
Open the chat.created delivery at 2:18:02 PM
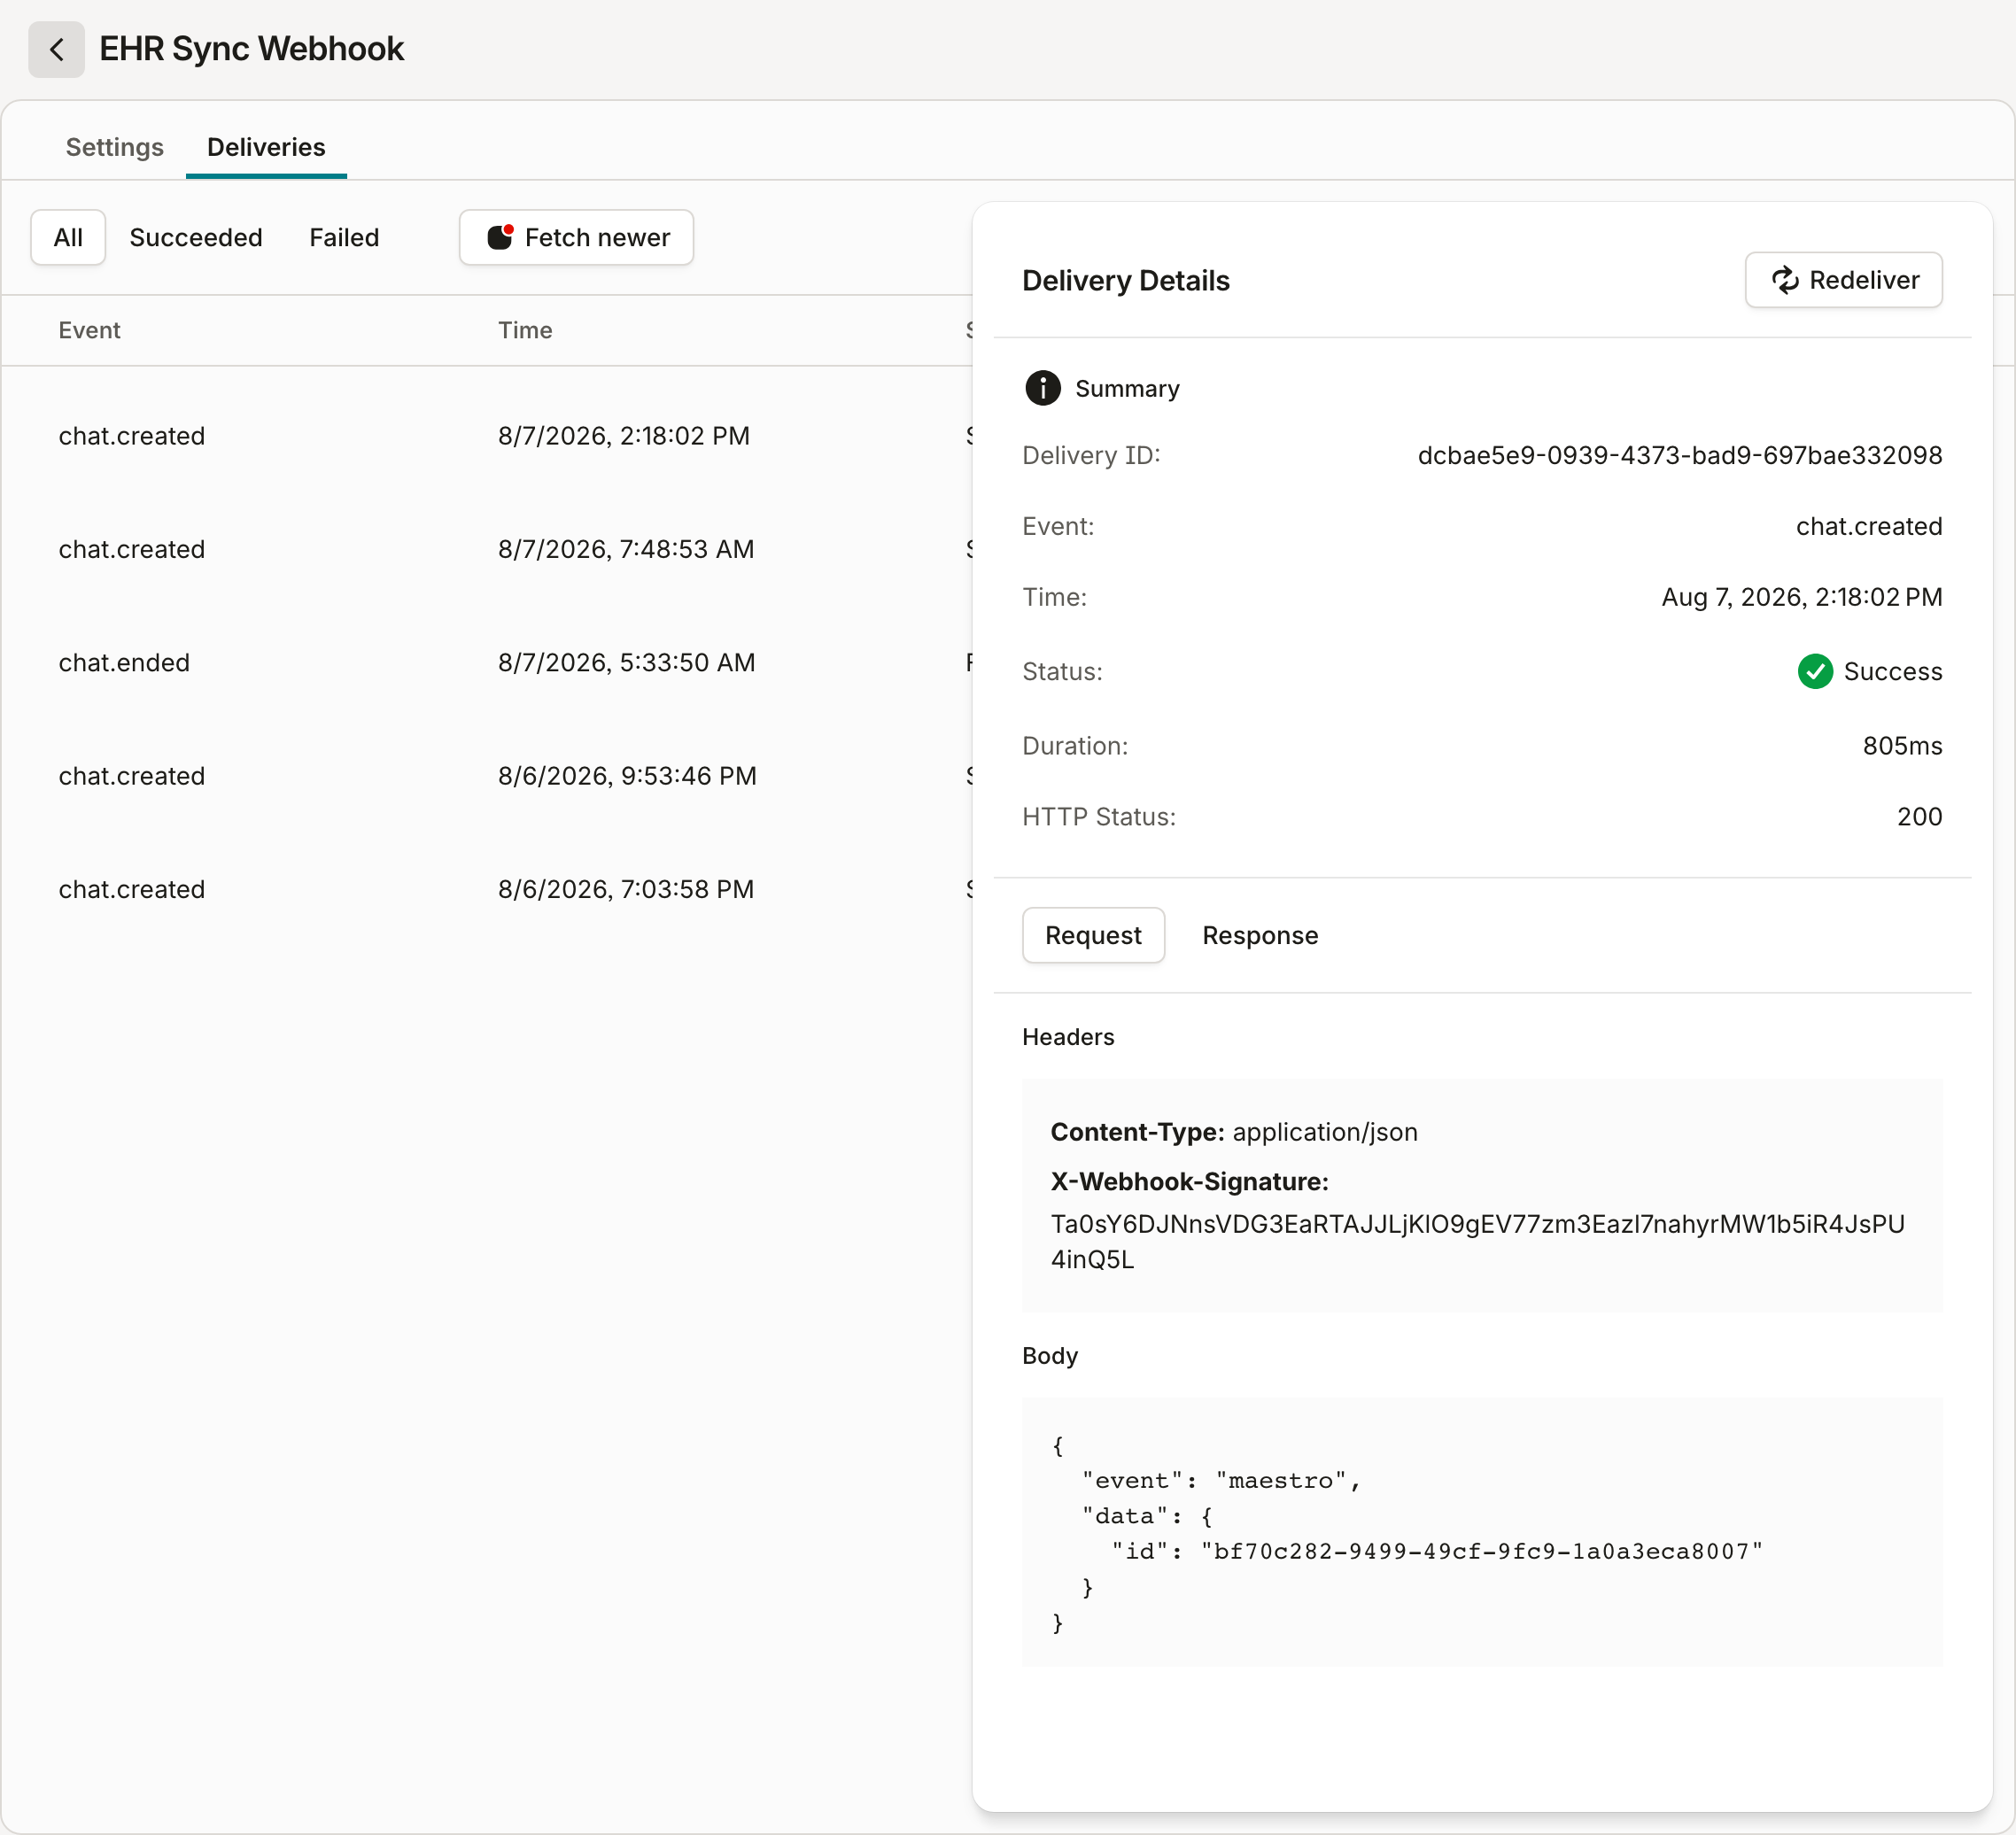coord(487,436)
